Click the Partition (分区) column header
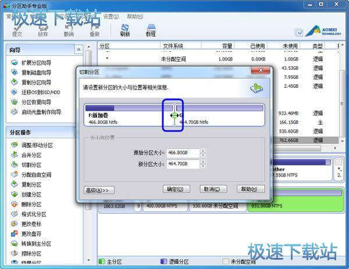The image size is (349, 269). [129, 46]
